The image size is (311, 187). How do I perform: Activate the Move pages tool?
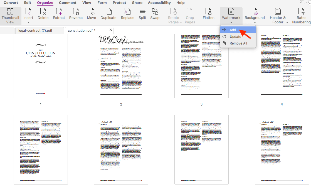[92, 14]
